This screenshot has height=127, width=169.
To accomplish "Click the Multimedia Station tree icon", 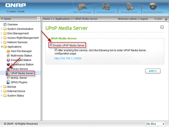I will (x=8, y=56).
